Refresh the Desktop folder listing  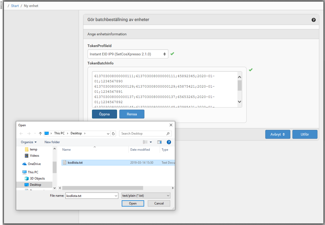coord(113,134)
